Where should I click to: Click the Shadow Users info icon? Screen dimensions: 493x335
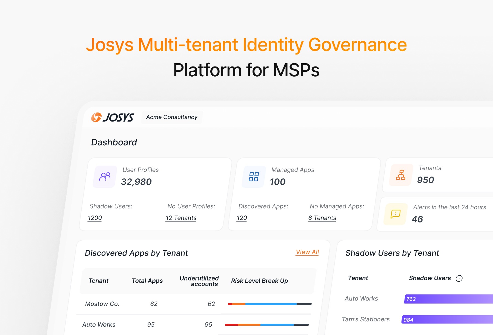[x=459, y=278]
